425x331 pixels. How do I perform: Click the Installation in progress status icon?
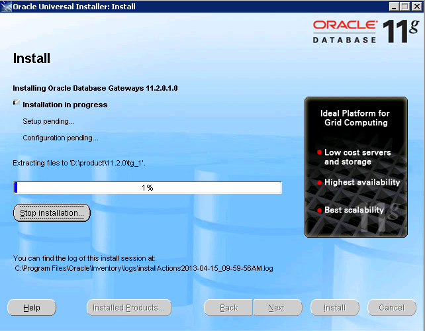17,103
